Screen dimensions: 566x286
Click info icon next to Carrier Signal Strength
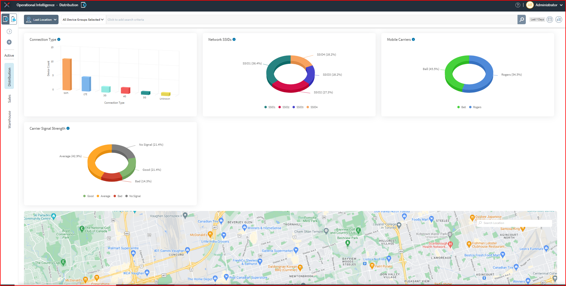68,128
